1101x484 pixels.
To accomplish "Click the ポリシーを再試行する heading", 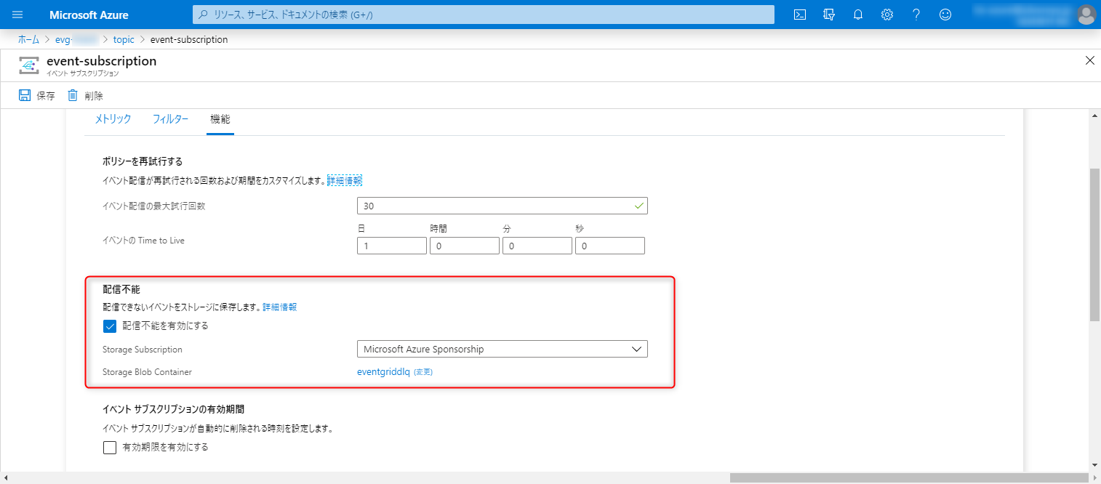I will point(143,161).
